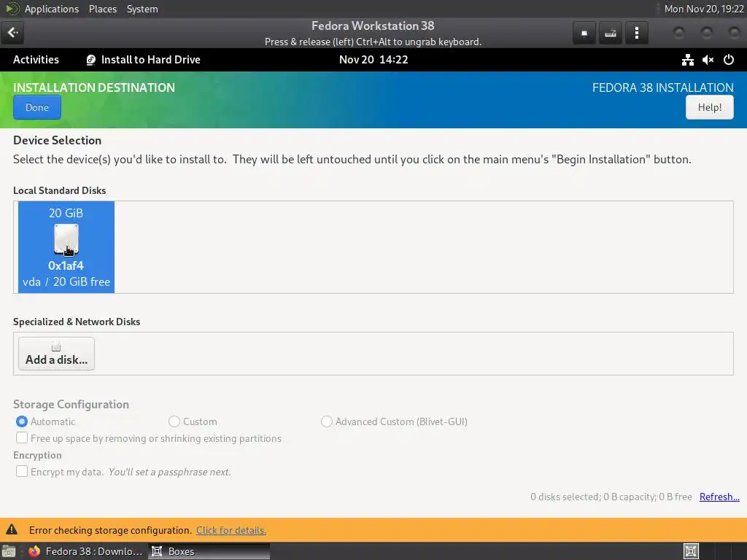Screen dimensions: 747x560
Task: Select the 20 GiB vda disk
Action: (x=66, y=246)
